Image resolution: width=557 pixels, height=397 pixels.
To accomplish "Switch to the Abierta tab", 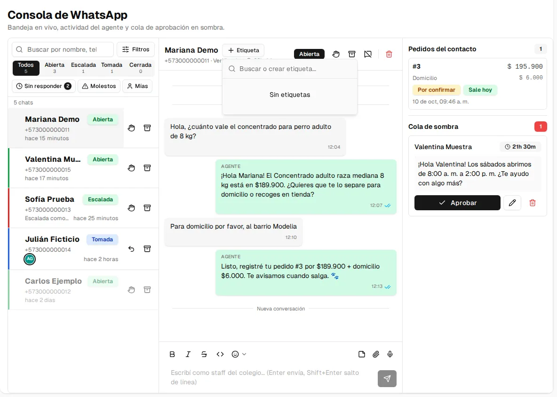I will coord(55,68).
